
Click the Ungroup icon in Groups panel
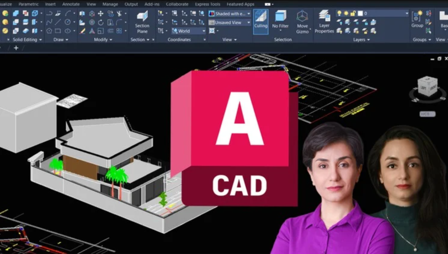coord(428,13)
